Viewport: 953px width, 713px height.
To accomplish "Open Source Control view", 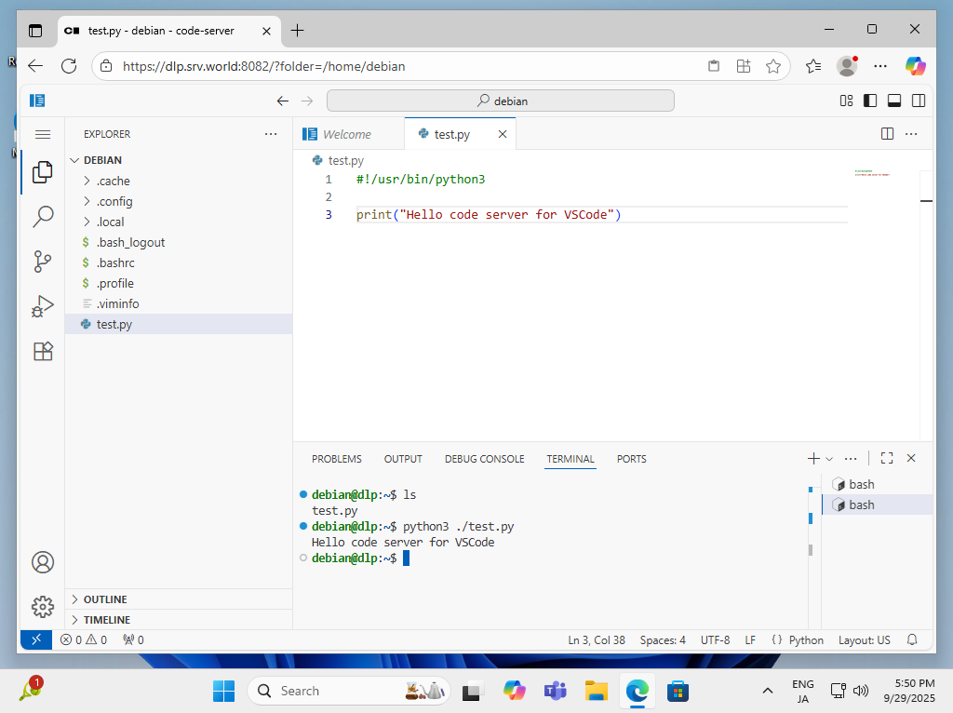I will (43, 262).
